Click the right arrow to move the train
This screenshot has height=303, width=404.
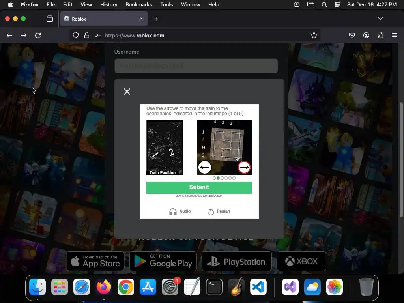(x=244, y=167)
